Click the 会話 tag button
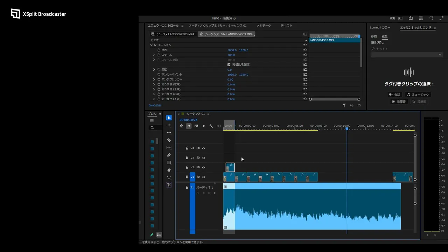 click(395, 94)
